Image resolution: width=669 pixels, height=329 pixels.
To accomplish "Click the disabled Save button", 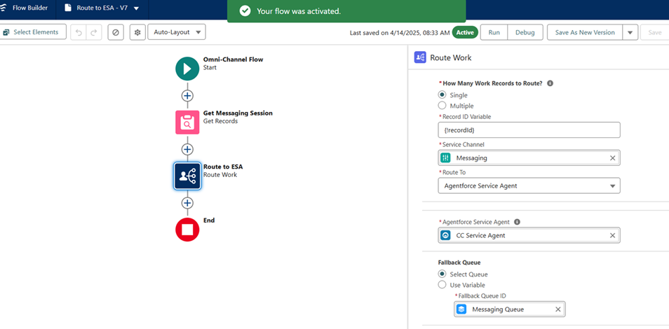I will [654, 32].
